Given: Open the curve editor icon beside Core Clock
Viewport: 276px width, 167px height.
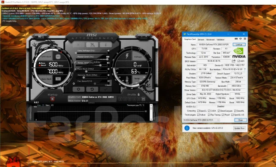Looking at the screenshot, I should point(75,69).
